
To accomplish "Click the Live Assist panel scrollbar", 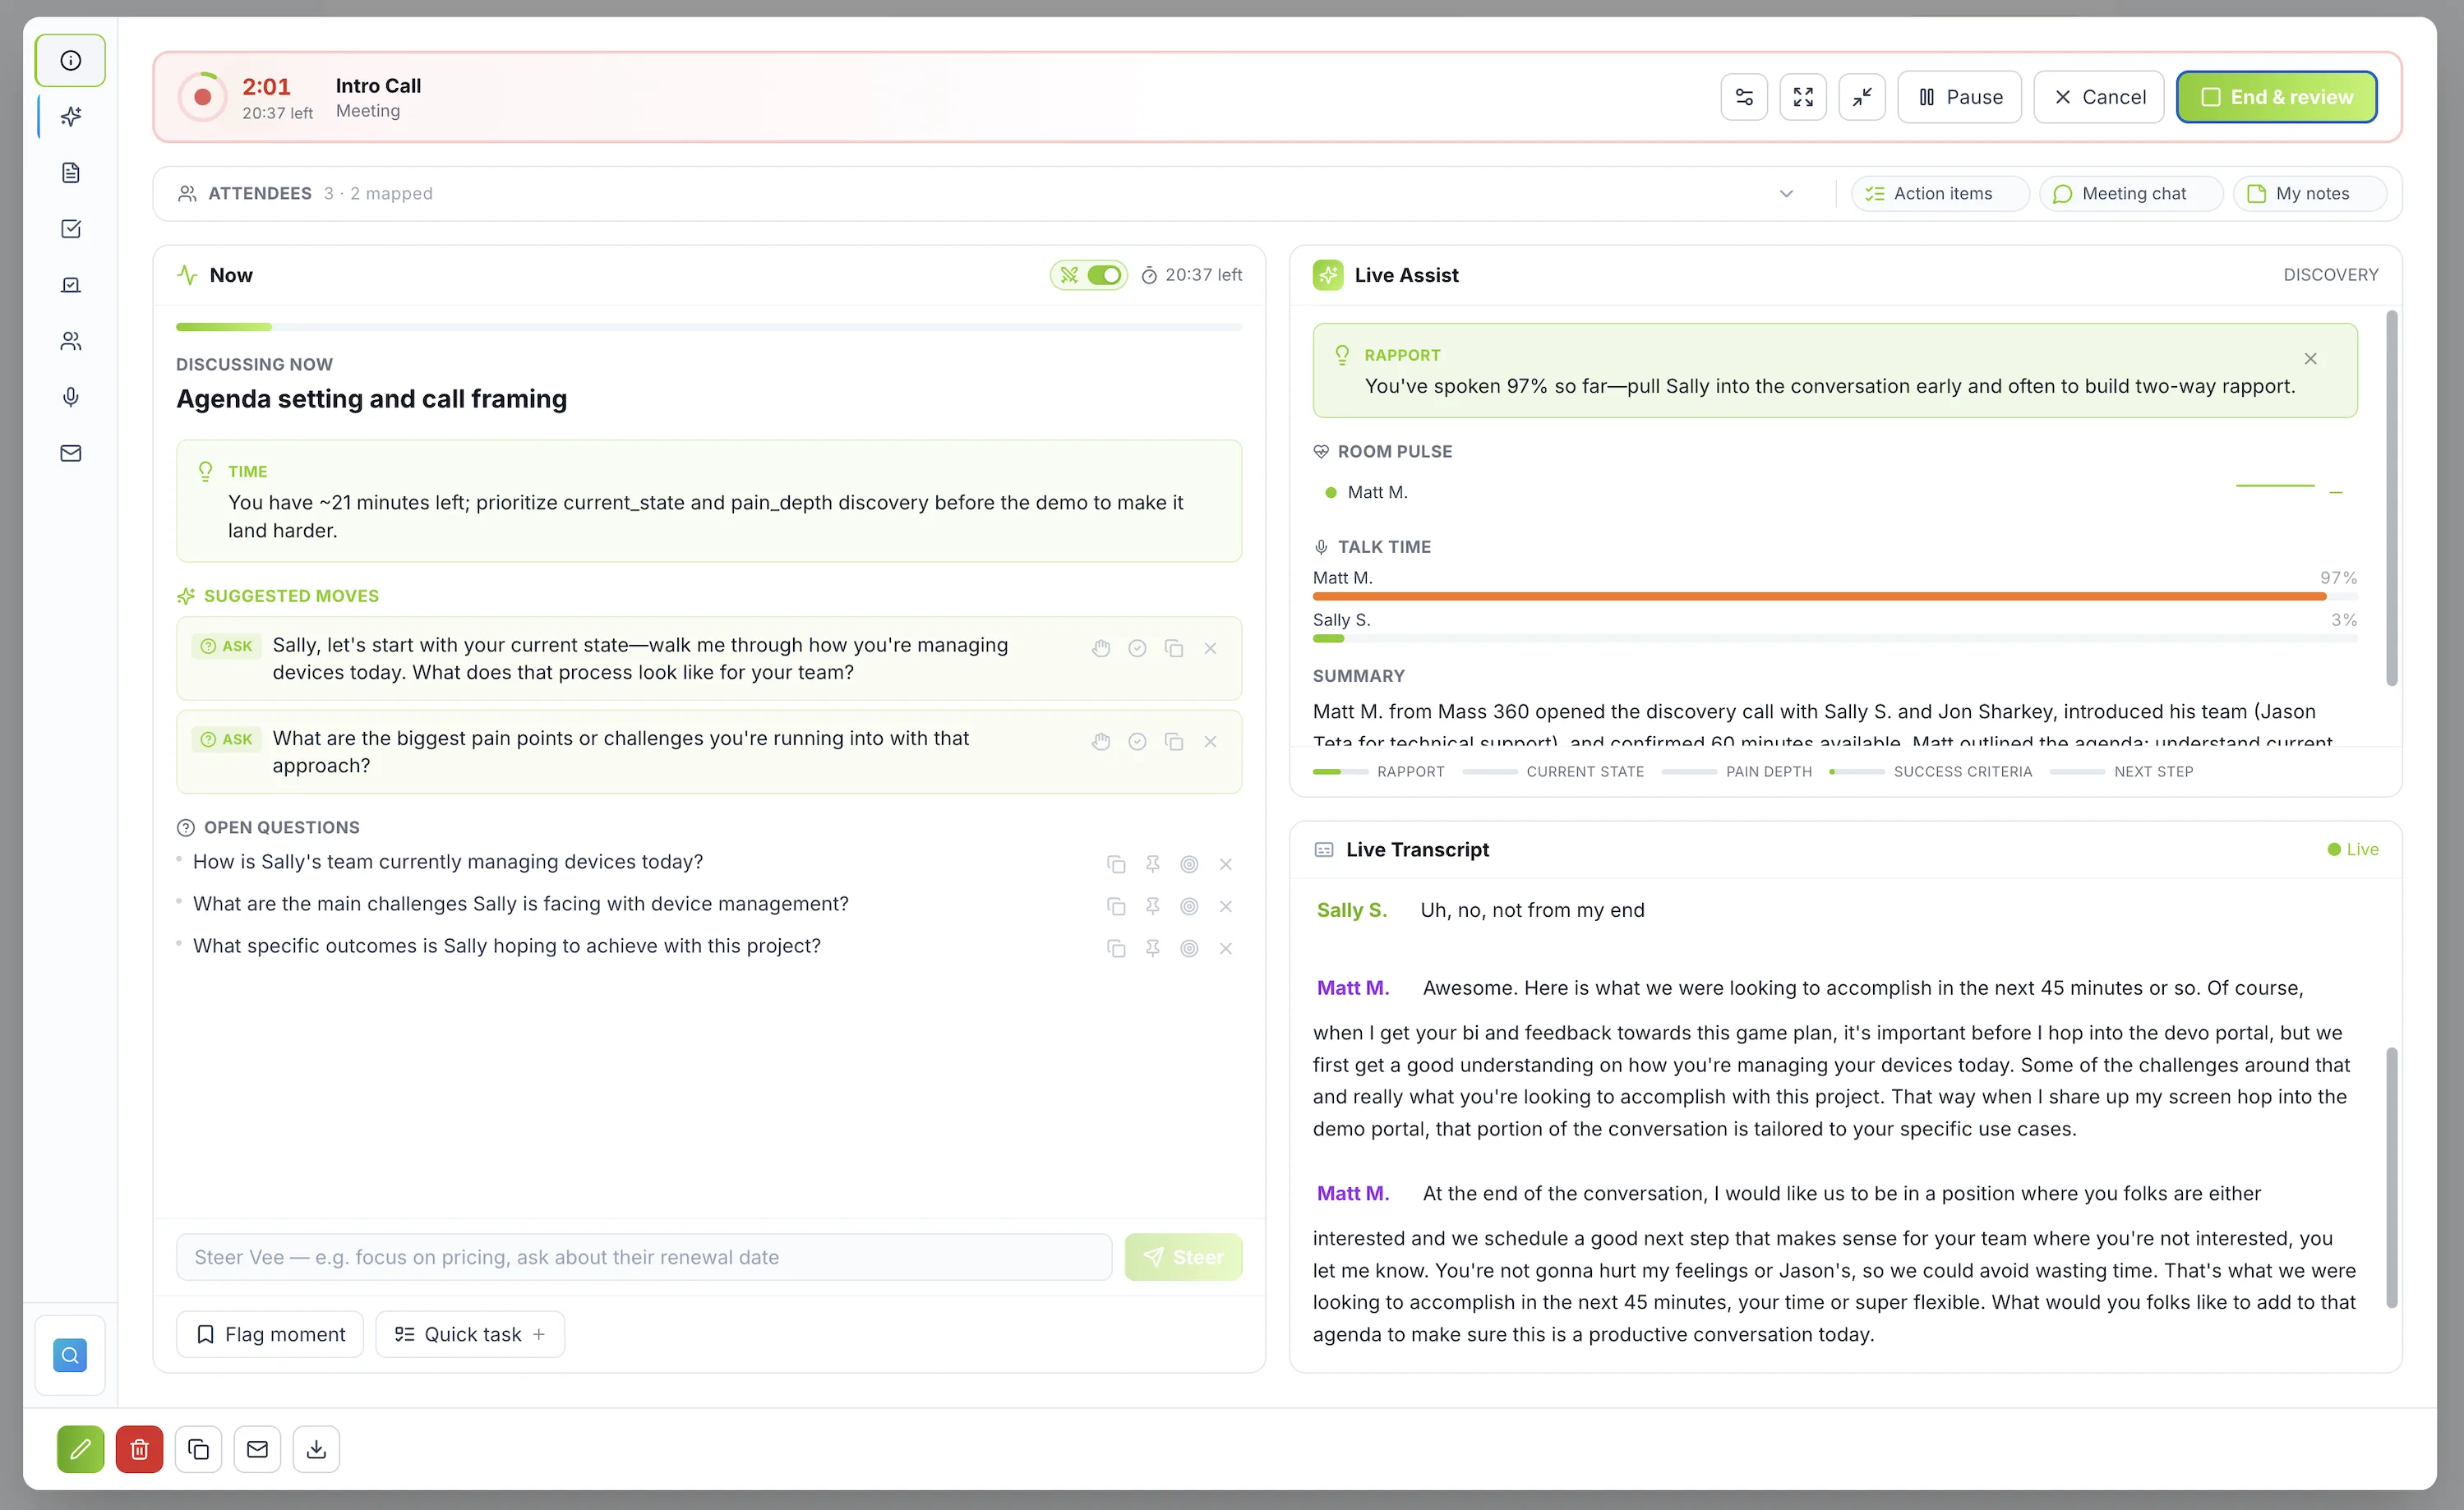I will [2392, 498].
